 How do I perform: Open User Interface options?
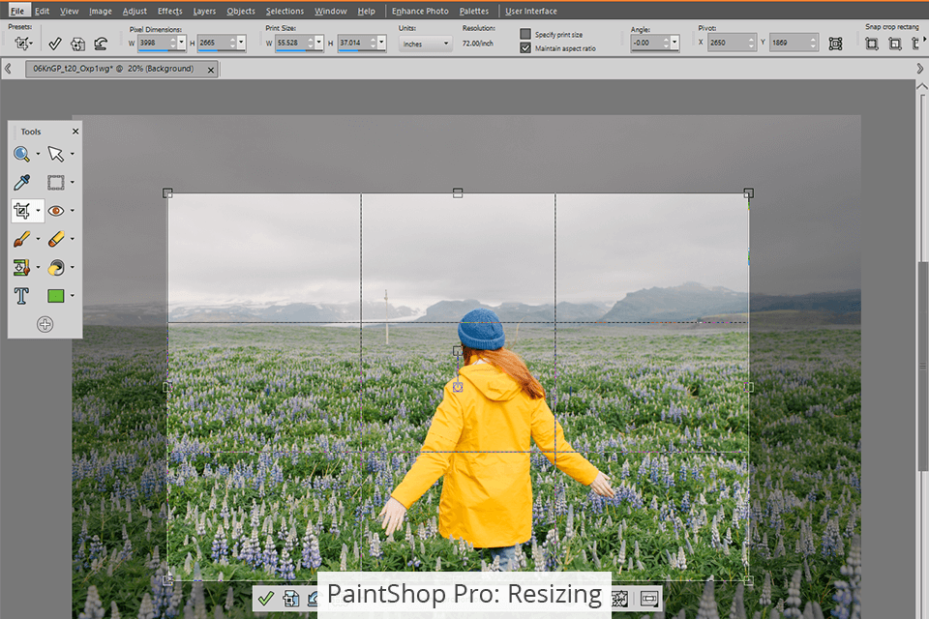click(531, 11)
